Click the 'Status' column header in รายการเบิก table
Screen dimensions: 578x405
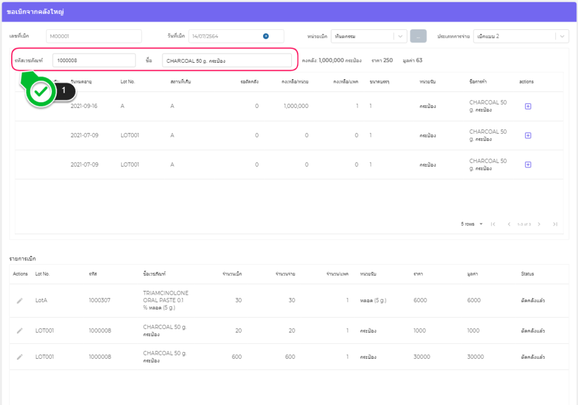[527, 274]
